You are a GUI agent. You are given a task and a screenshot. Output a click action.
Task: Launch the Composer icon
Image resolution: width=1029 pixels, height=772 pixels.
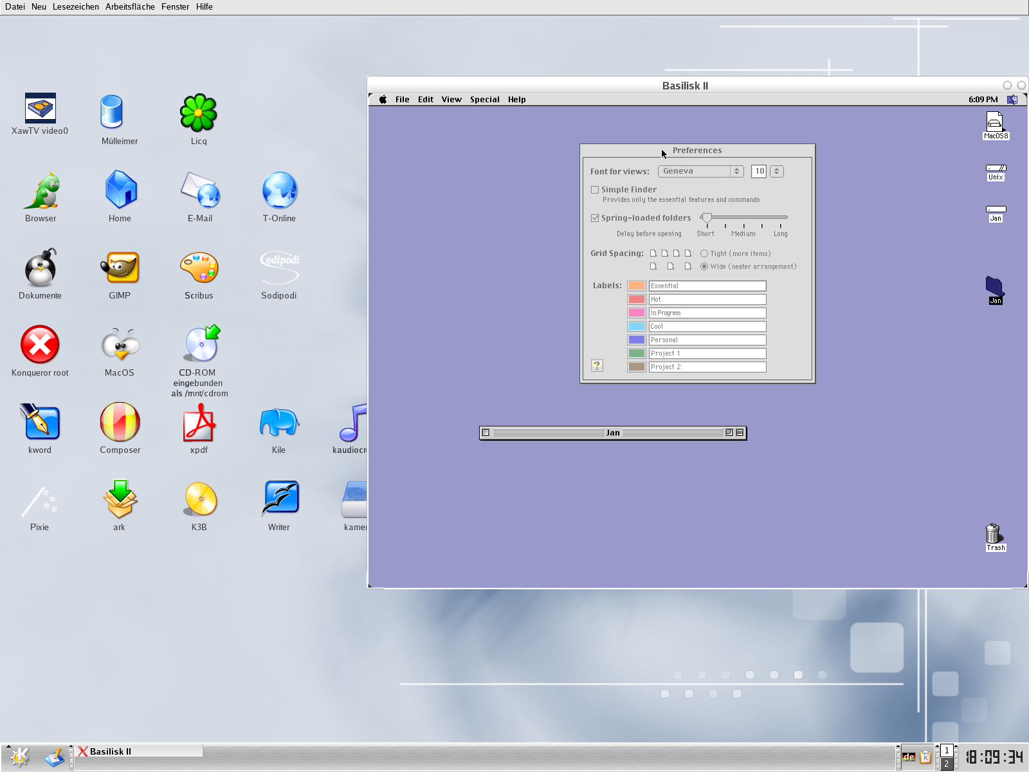click(120, 421)
